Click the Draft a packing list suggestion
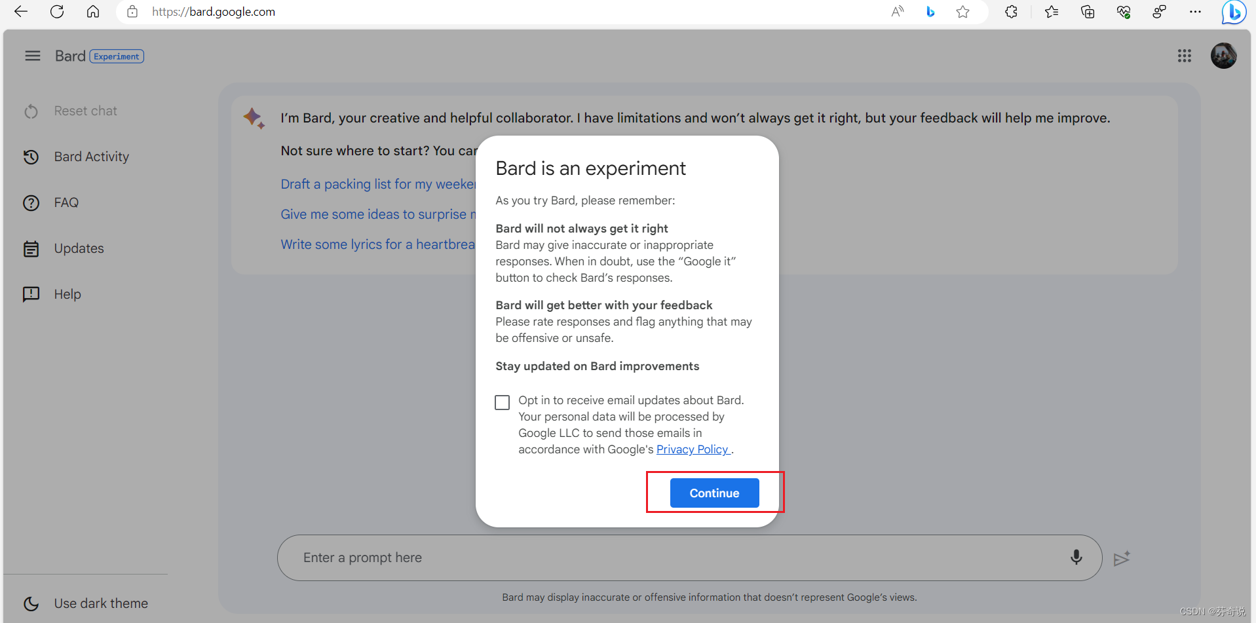The height and width of the screenshot is (623, 1256). (378, 185)
